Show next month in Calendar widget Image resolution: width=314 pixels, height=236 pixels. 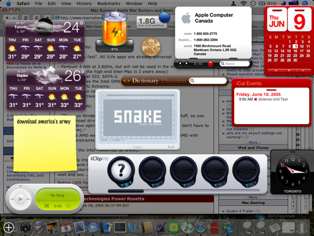coord(302,70)
